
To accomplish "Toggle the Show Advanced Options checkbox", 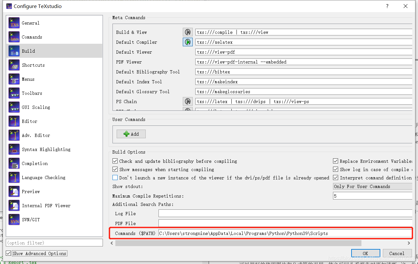I will [x=8, y=253].
